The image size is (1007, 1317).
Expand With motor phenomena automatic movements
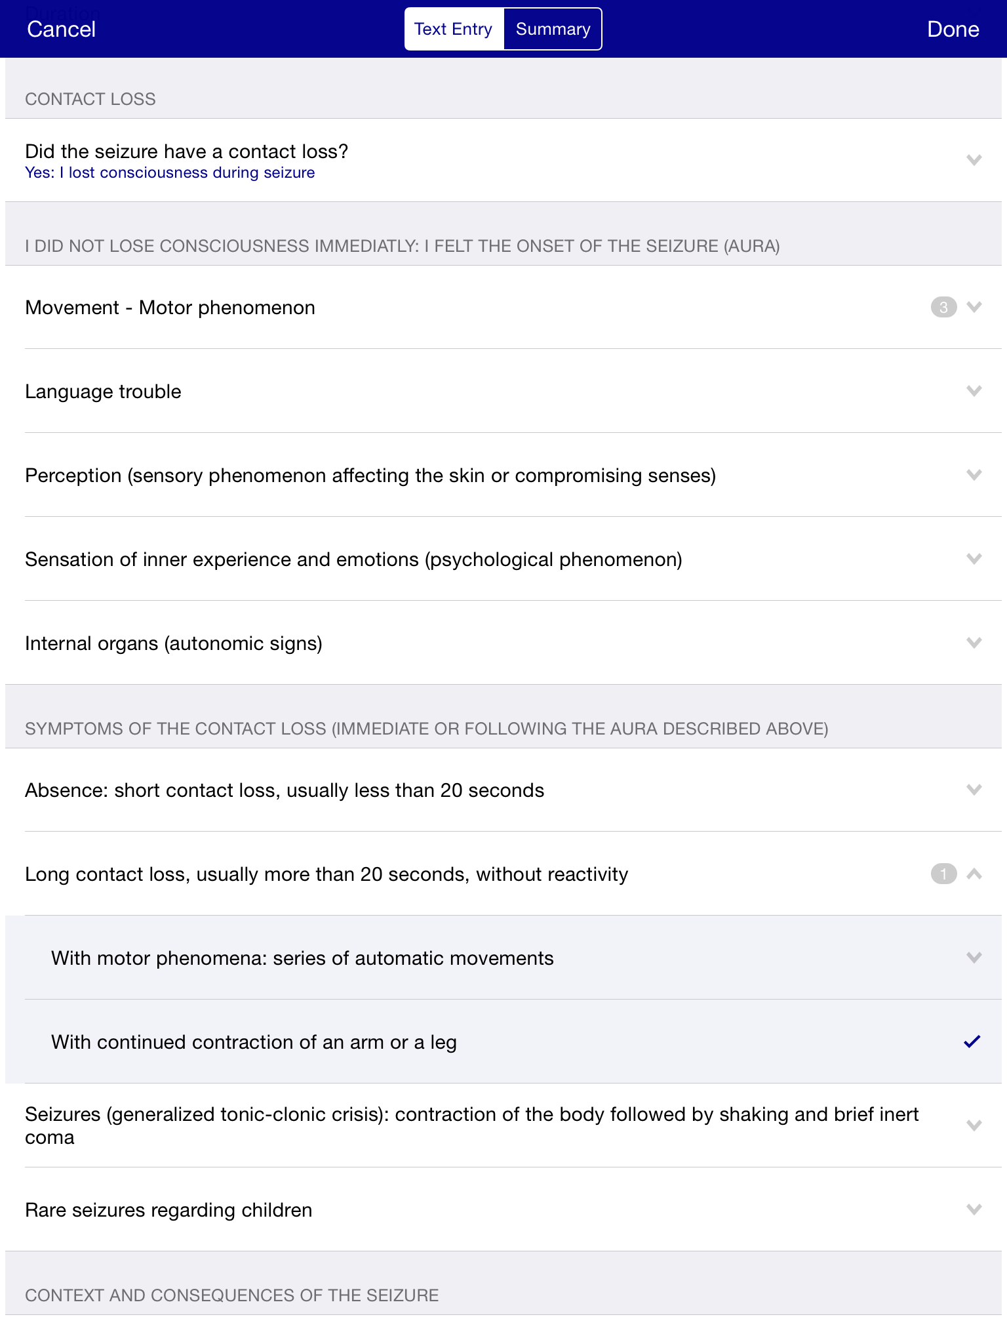[503, 958]
